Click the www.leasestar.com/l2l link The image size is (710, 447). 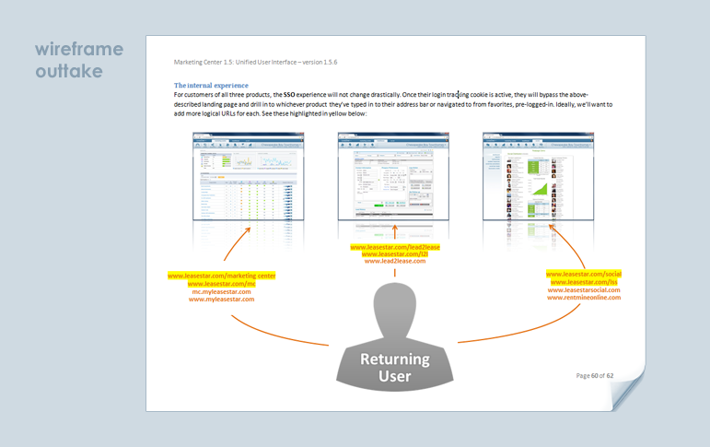tap(394, 254)
